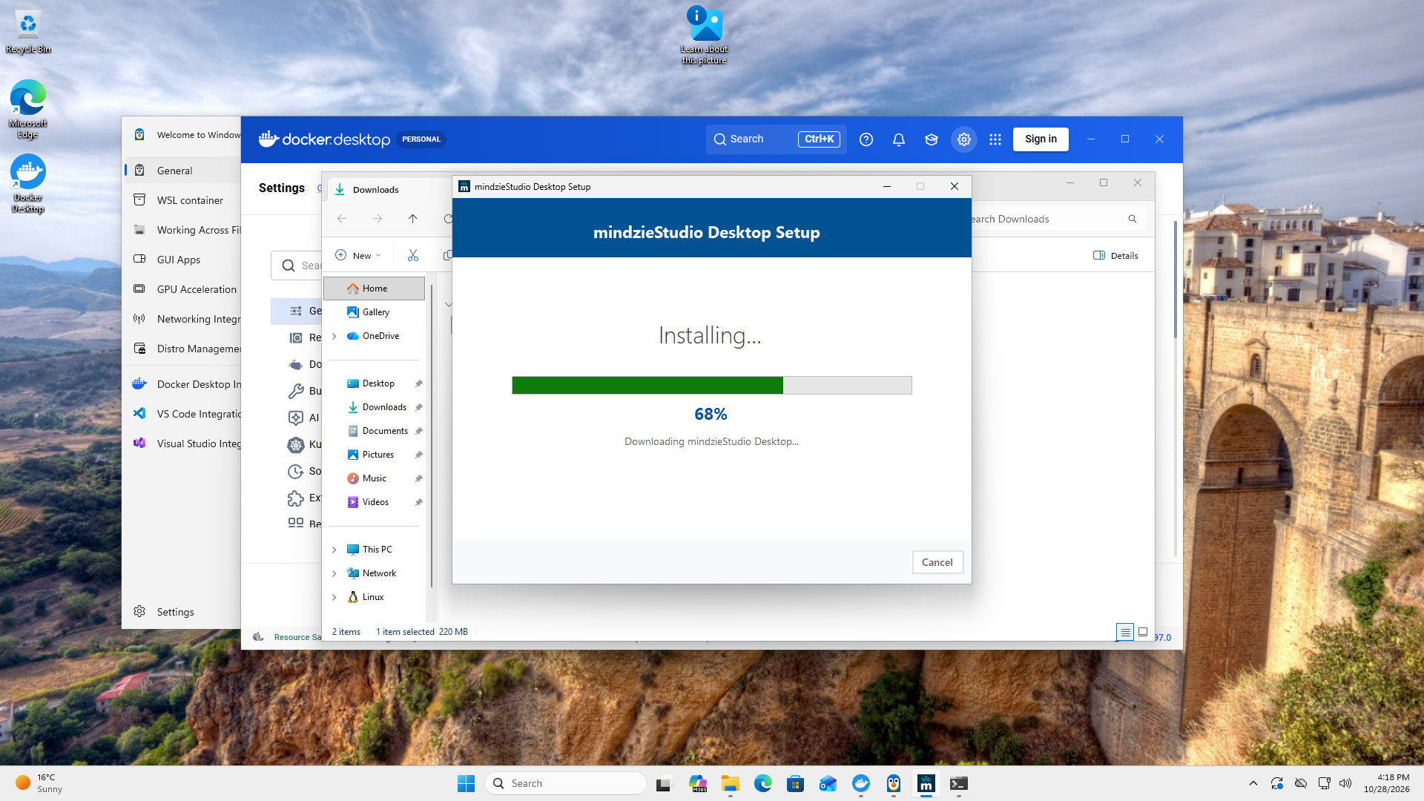The image size is (1424, 801).
Task: Open Docker notifications bell
Action: click(x=899, y=139)
